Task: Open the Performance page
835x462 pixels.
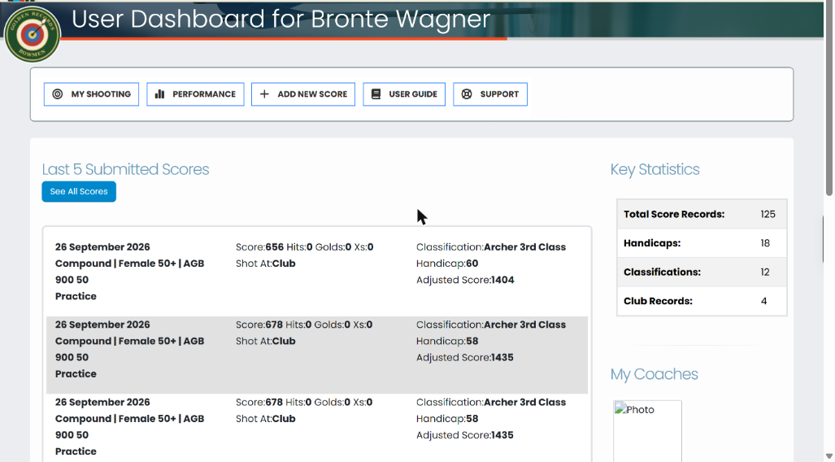Action: 195,94
